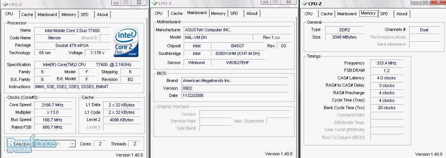Click Multiplier value x 13.0
The height and width of the screenshot is (158, 446).
point(52,112)
